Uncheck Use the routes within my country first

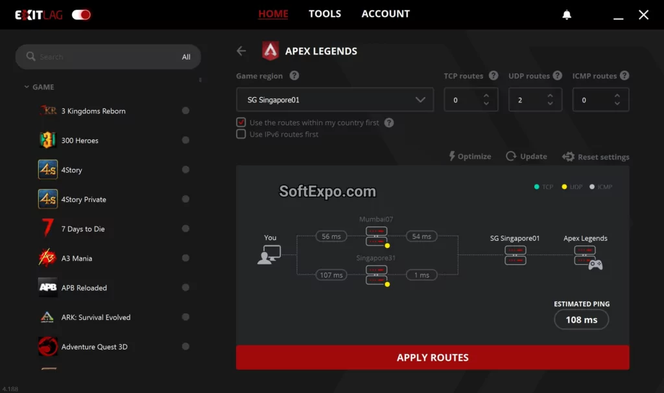[241, 122]
